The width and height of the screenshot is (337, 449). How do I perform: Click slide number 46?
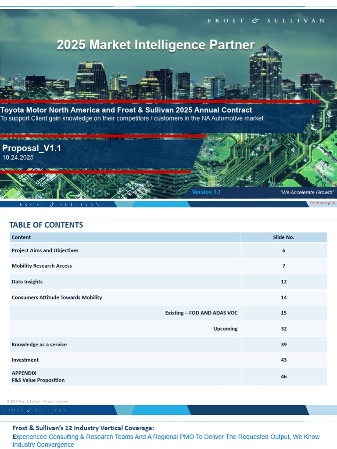[x=284, y=376]
